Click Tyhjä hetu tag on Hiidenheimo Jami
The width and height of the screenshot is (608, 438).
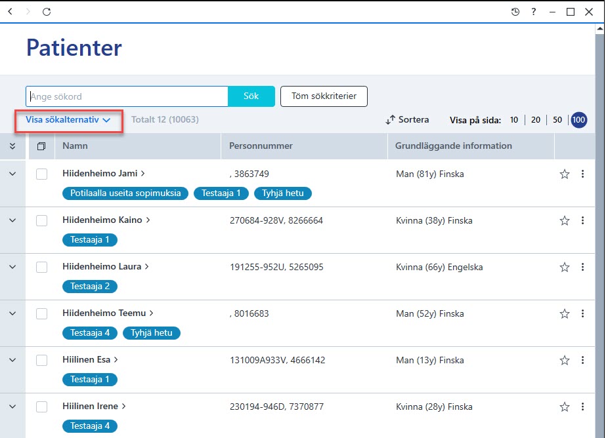click(283, 193)
